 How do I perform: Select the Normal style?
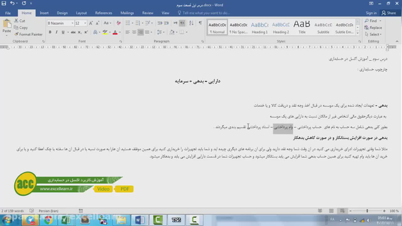[x=217, y=28]
